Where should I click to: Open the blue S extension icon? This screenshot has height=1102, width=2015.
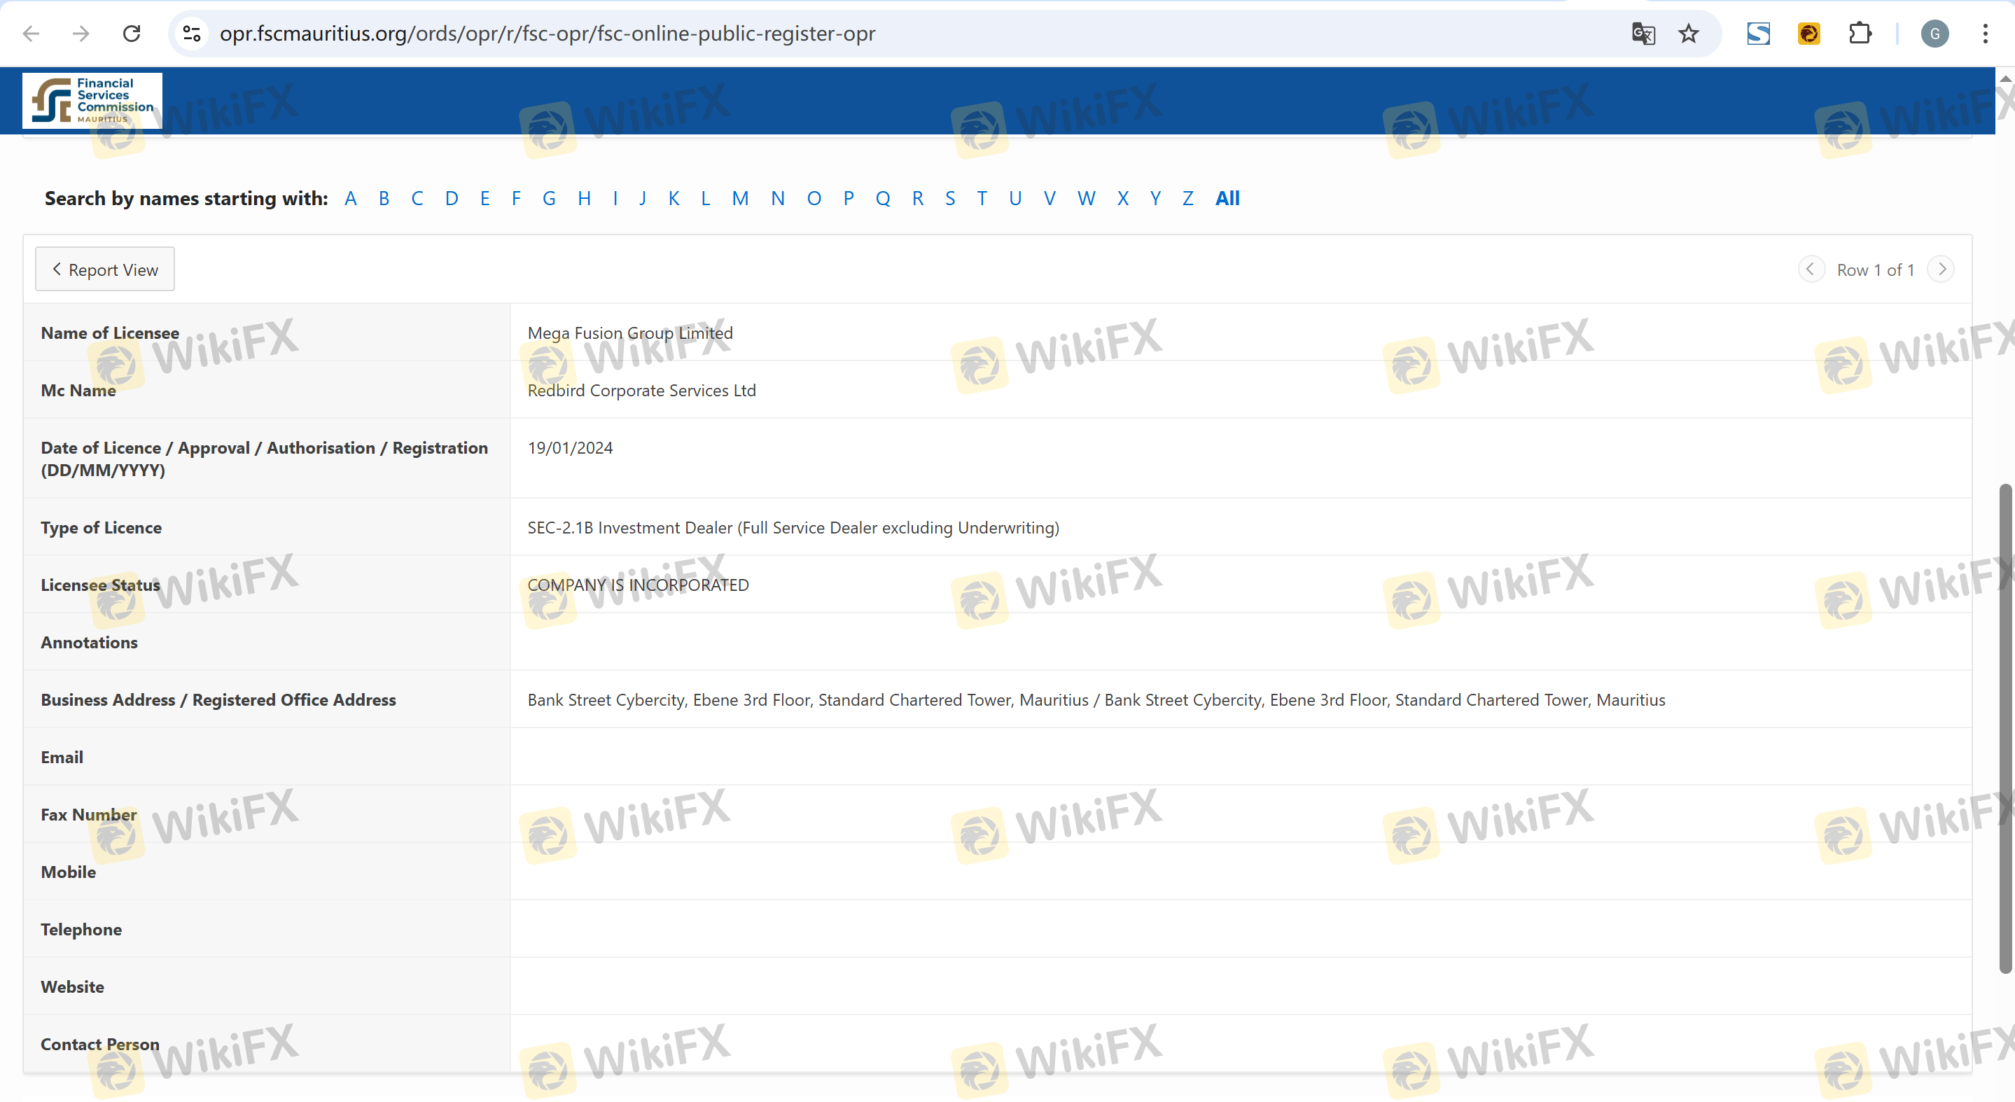tap(1759, 34)
